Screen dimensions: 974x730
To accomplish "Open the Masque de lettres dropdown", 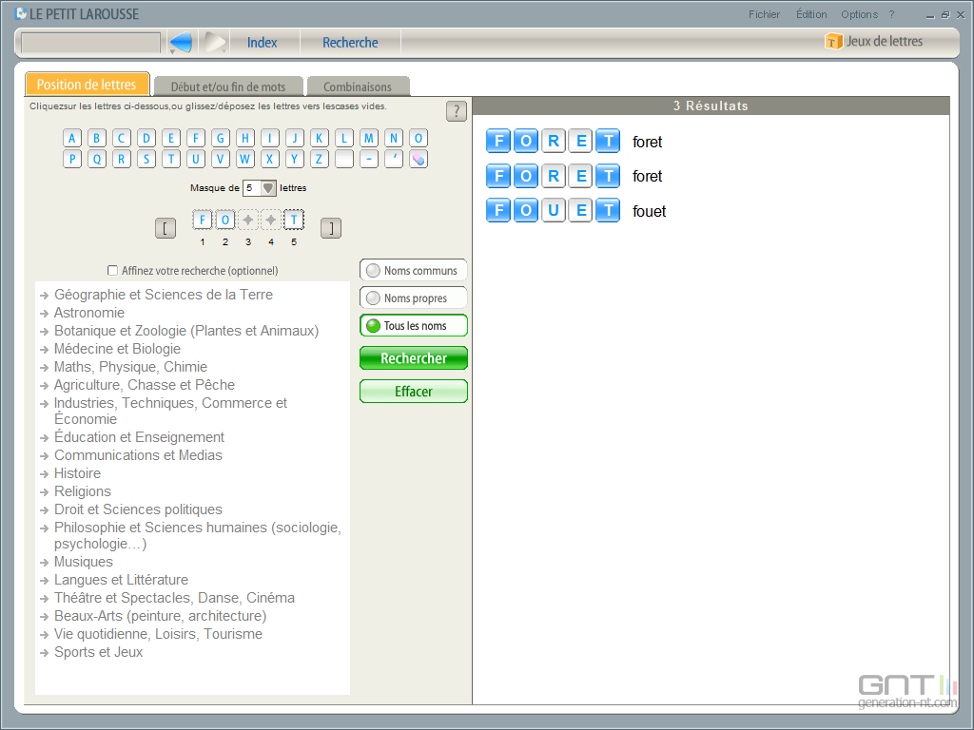I will [x=267, y=188].
